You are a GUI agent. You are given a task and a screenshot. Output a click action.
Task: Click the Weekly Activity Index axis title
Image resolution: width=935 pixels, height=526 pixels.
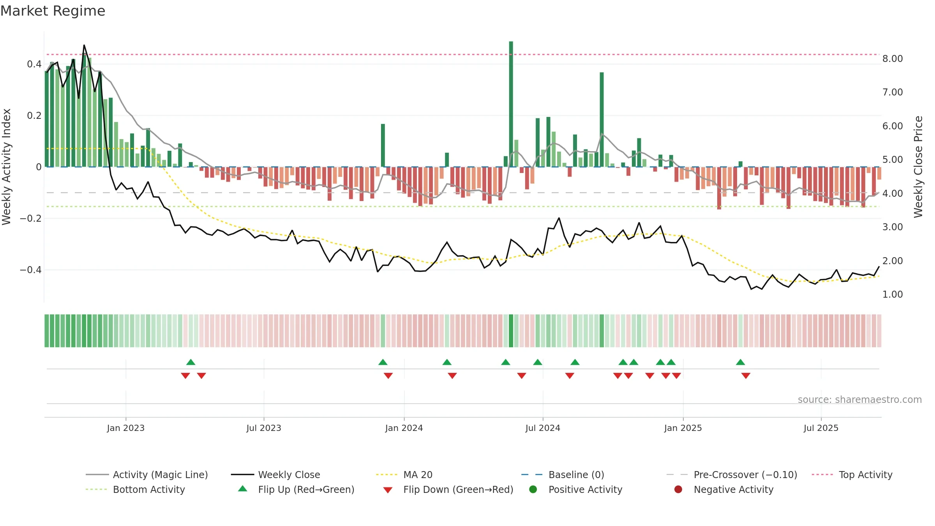click(x=7, y=167)
